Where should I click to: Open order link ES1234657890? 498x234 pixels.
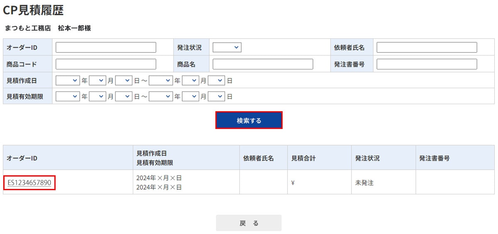tap(29, 182)
